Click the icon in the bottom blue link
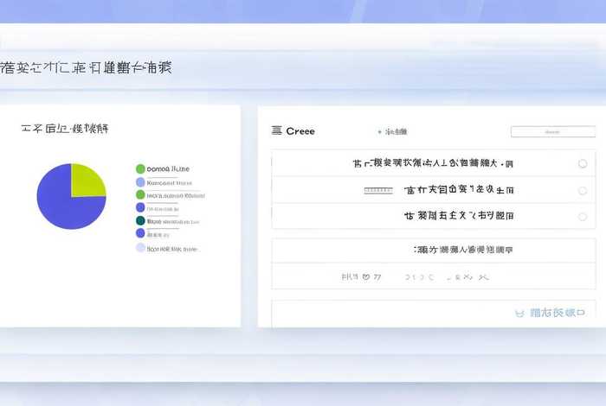 519,313
